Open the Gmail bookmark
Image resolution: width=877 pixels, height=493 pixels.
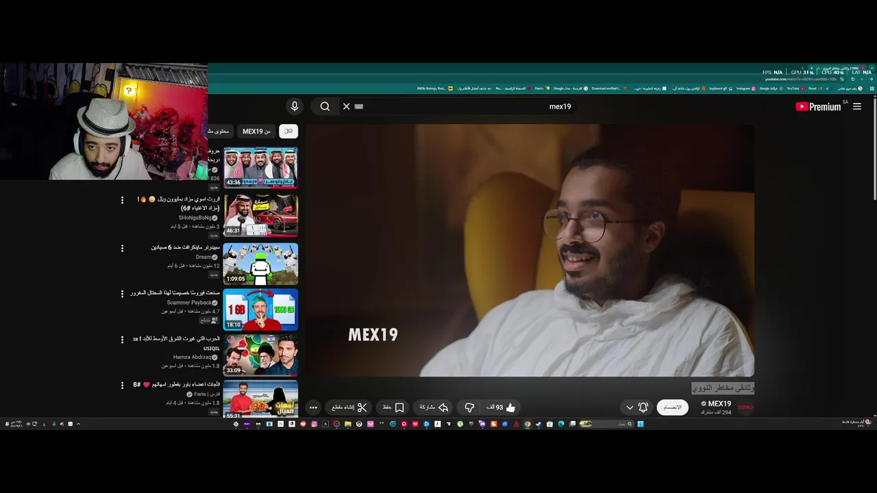tap(815, 88)
